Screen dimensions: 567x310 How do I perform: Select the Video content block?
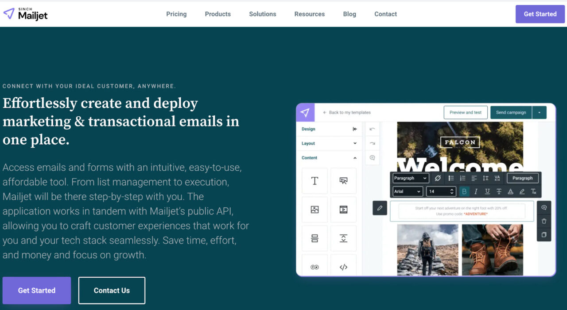[343, 210]
